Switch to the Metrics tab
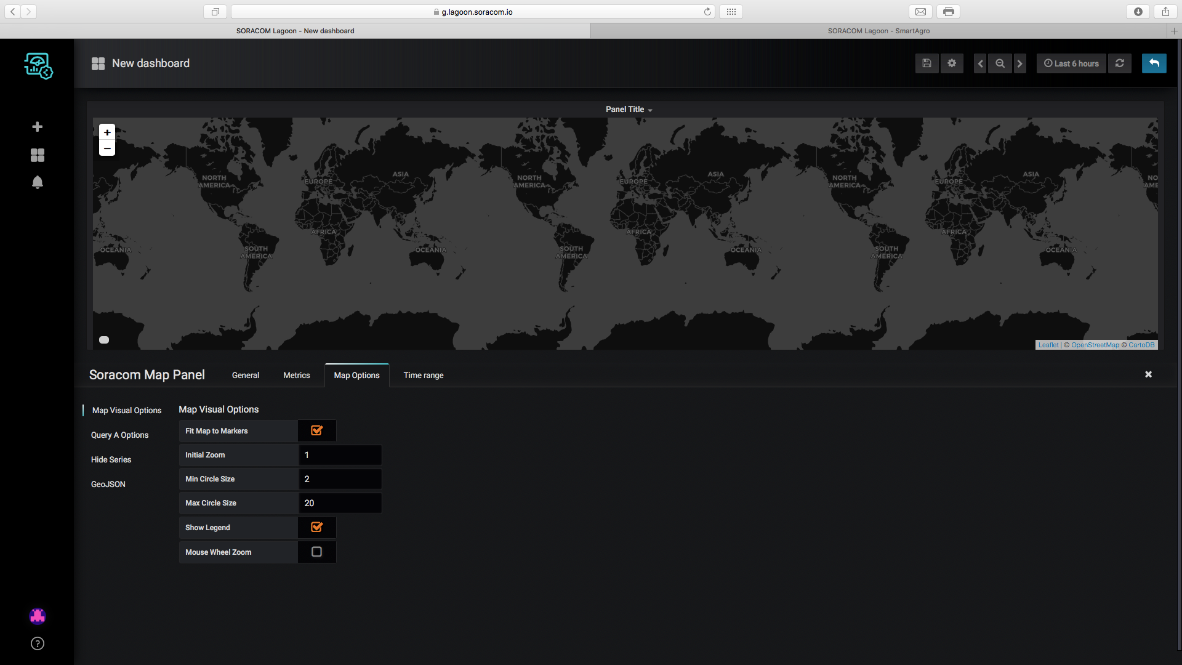The height and width of the screenshot is (665, 1182). pos(296,376)
